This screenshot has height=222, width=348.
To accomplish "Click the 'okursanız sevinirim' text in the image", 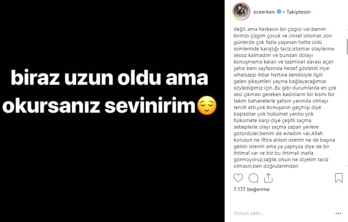I will point(99,106).
